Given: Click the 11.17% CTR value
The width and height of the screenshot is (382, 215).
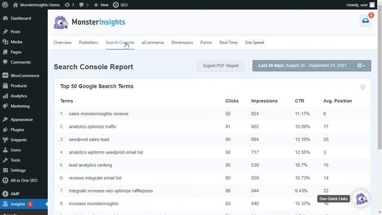Looking at the screenshot, I should tap(303, 114).
